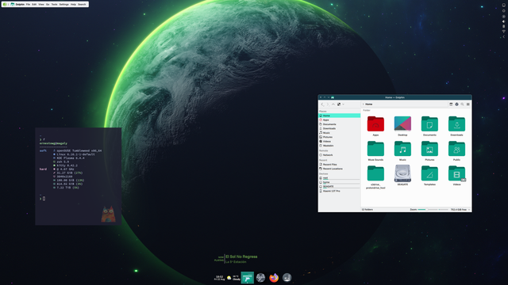Select the Templates folder icon
This screenshot has height=285, width=508.
[x=429, y=173]
